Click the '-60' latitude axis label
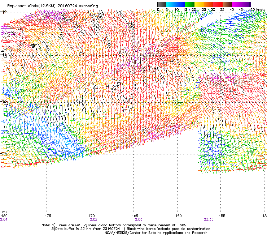The height and width of the screenshot is (235, 267). point(4,212)
